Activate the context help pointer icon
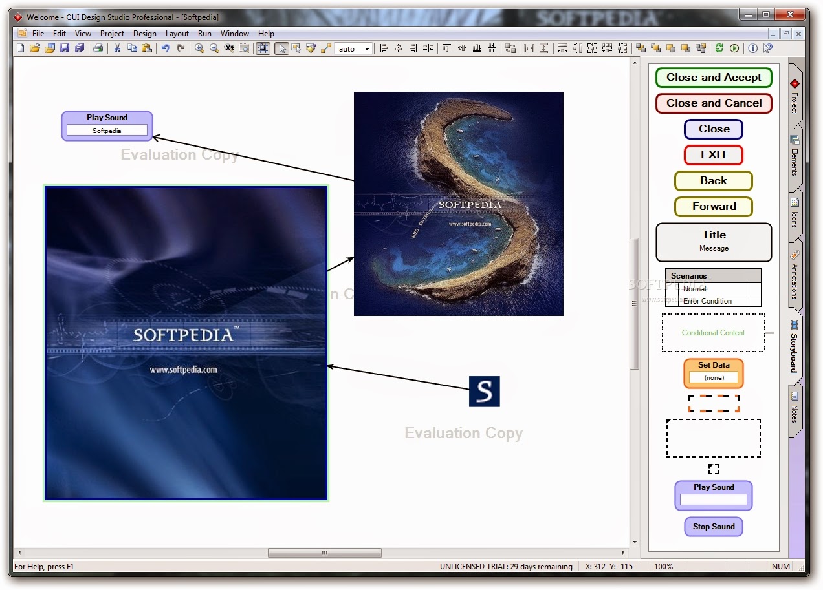The width and height of the screenshot is (823, 590). tap(767, 48)
